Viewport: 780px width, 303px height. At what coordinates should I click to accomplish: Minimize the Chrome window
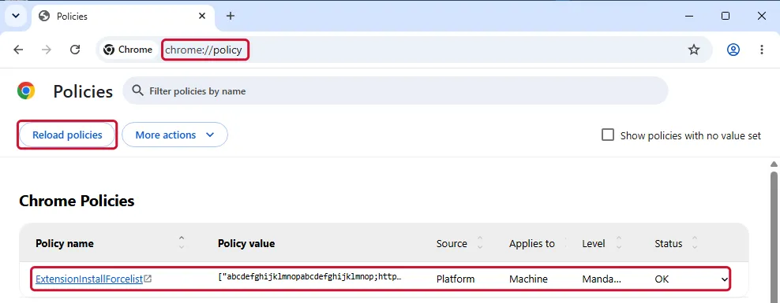point(689,16)
